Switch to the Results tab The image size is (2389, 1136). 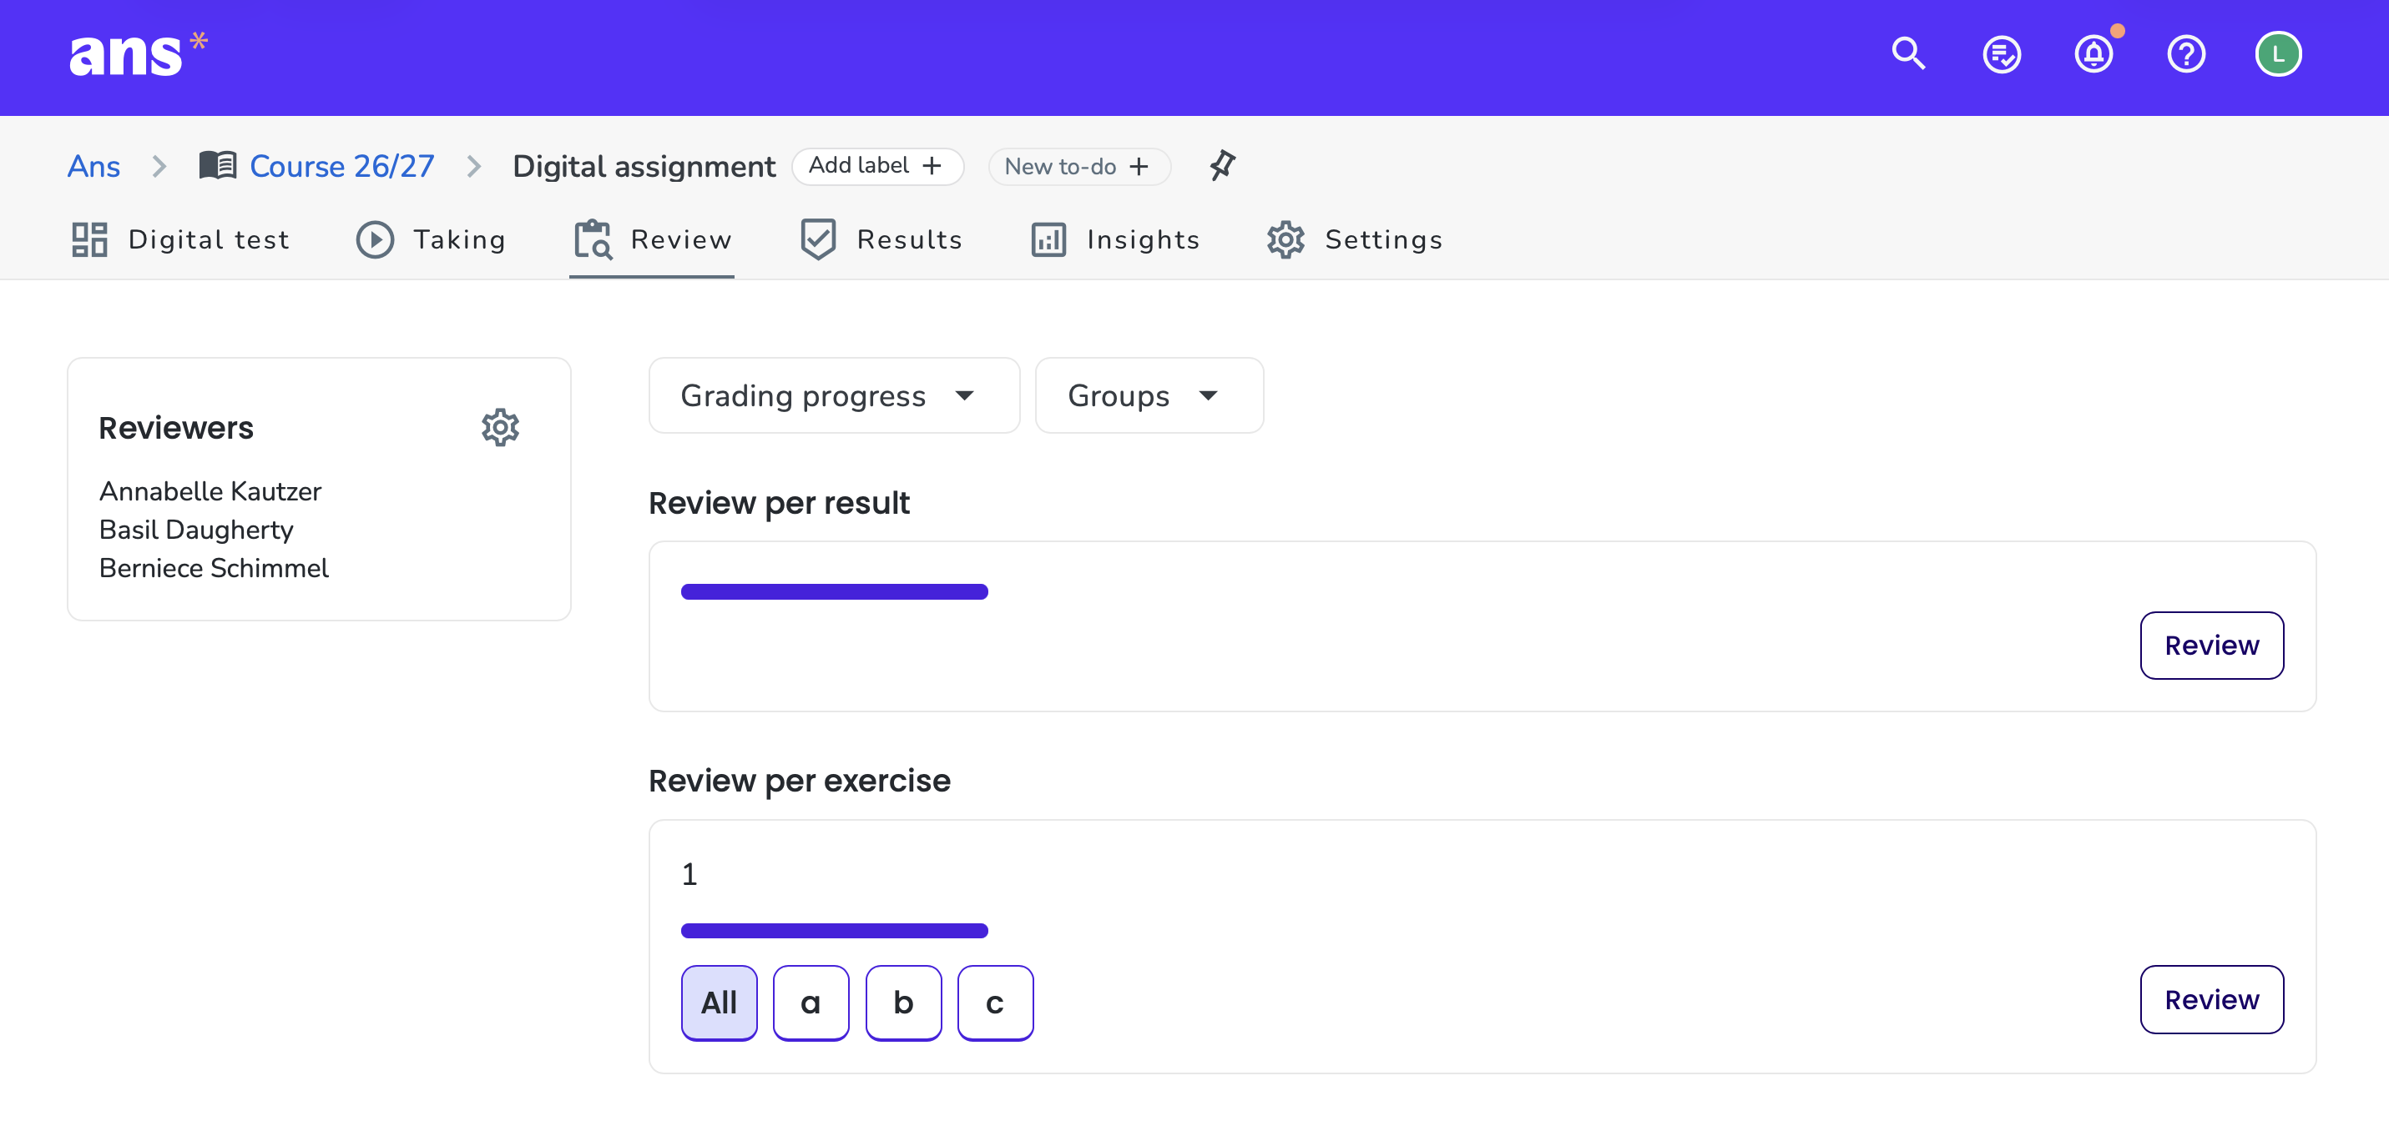[x=881, y=239]
